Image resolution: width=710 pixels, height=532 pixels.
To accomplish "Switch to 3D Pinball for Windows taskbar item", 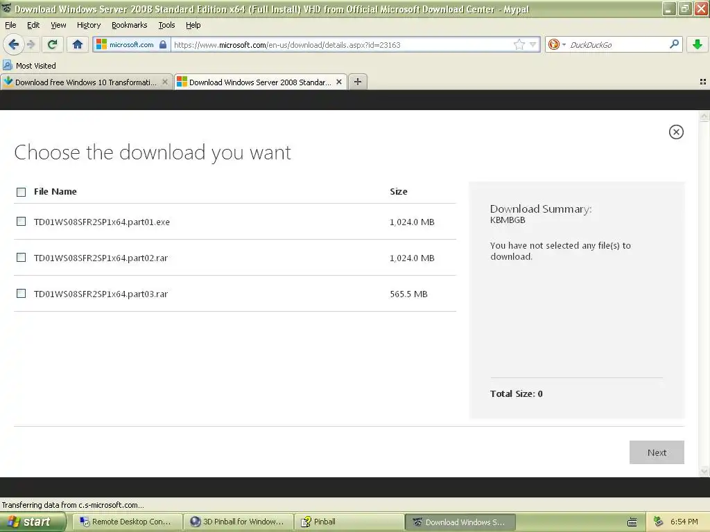I will (239, 522).
